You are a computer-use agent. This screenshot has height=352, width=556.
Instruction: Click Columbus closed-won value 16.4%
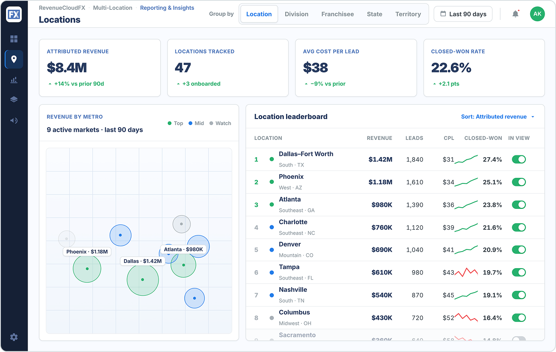pos(492,318)
